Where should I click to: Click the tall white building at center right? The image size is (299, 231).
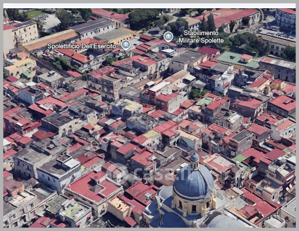click(x=224, y=80)
